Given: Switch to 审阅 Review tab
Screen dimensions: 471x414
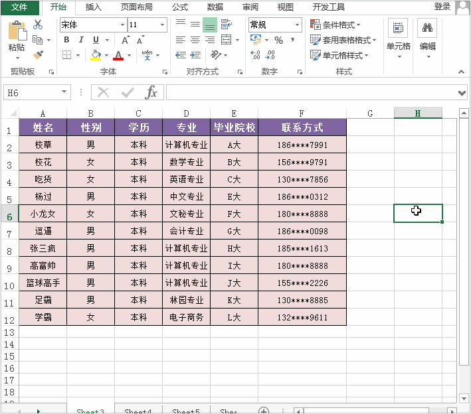Looking at the screenshot, I should click(250, 7).
